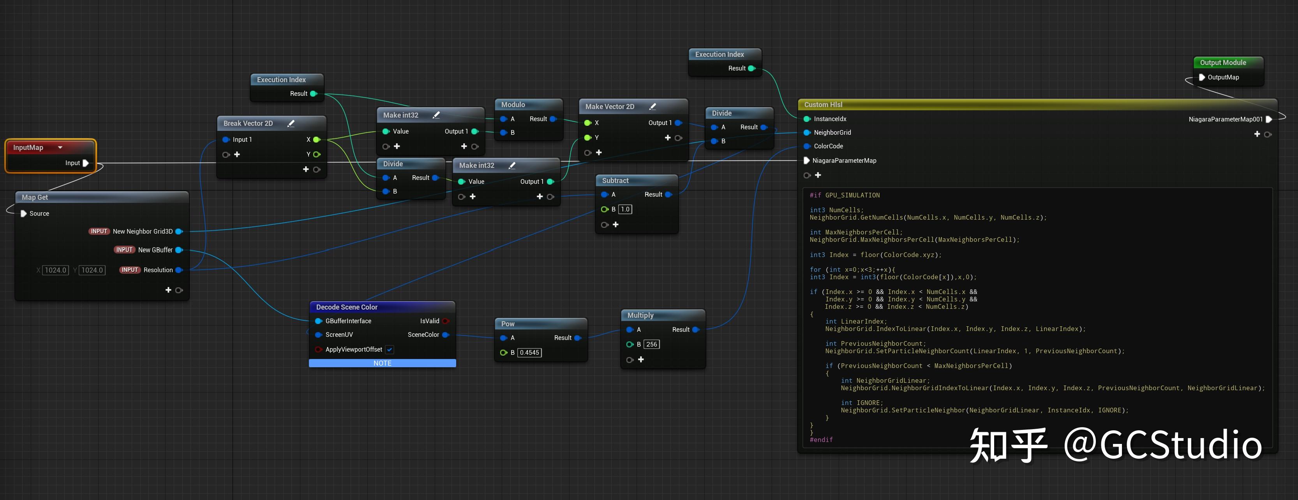Viewport: 1298px width, 500px height.
Task: Click the IsValid output pin
Action: (445, 321)
